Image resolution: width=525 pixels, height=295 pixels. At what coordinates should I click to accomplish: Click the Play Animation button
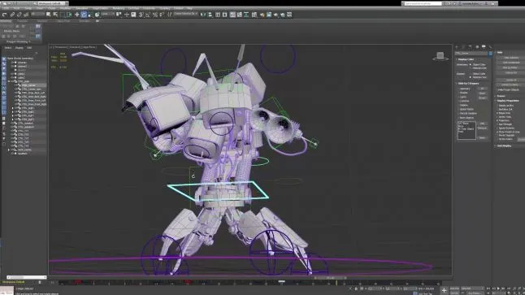pyautogui.click(x=498, y=288)
